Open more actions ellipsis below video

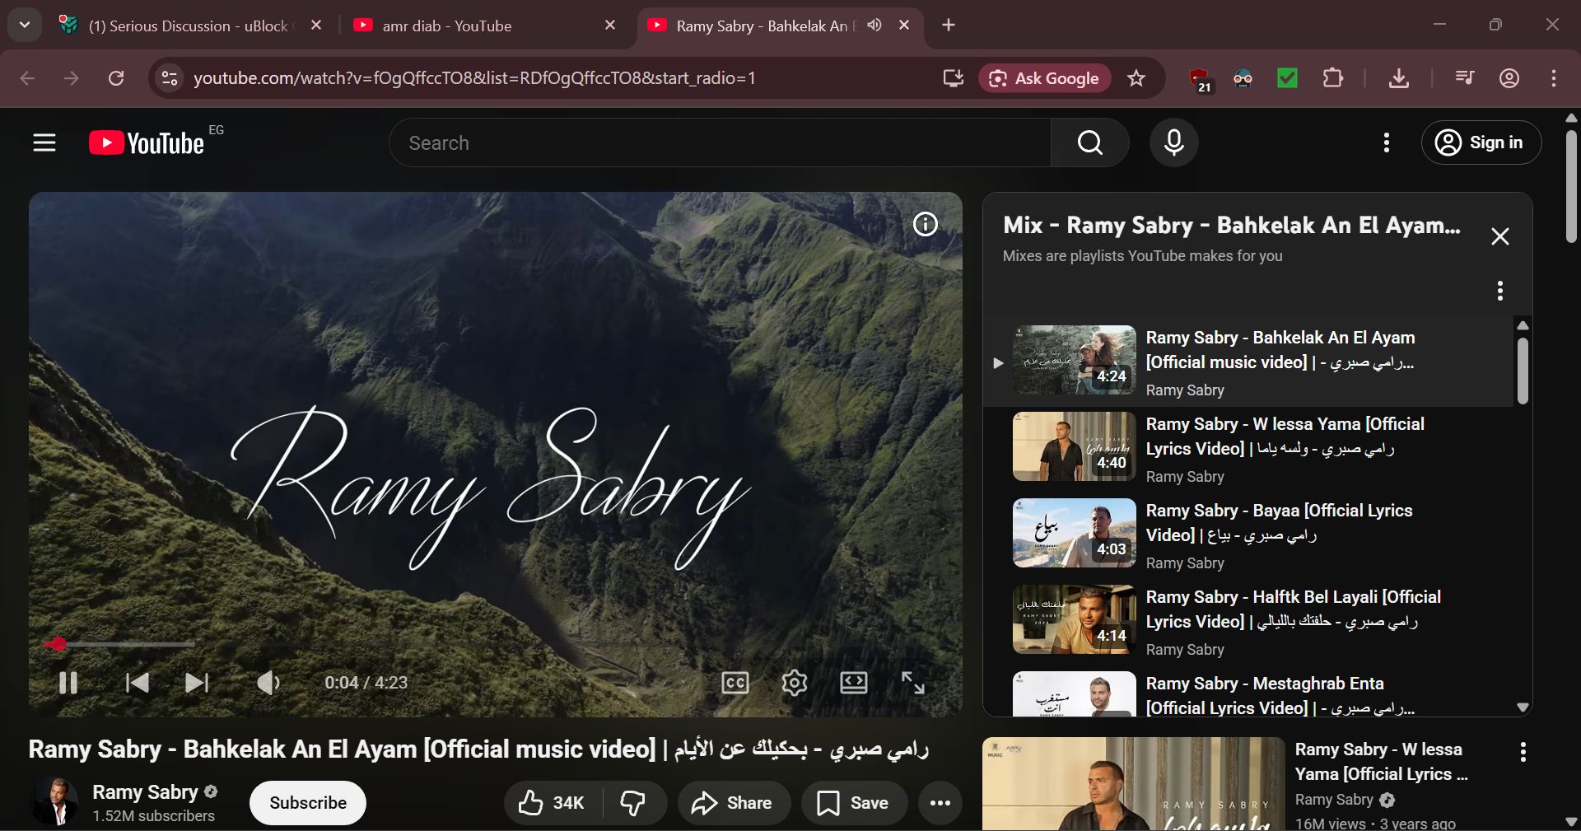(x=940, y=803)
